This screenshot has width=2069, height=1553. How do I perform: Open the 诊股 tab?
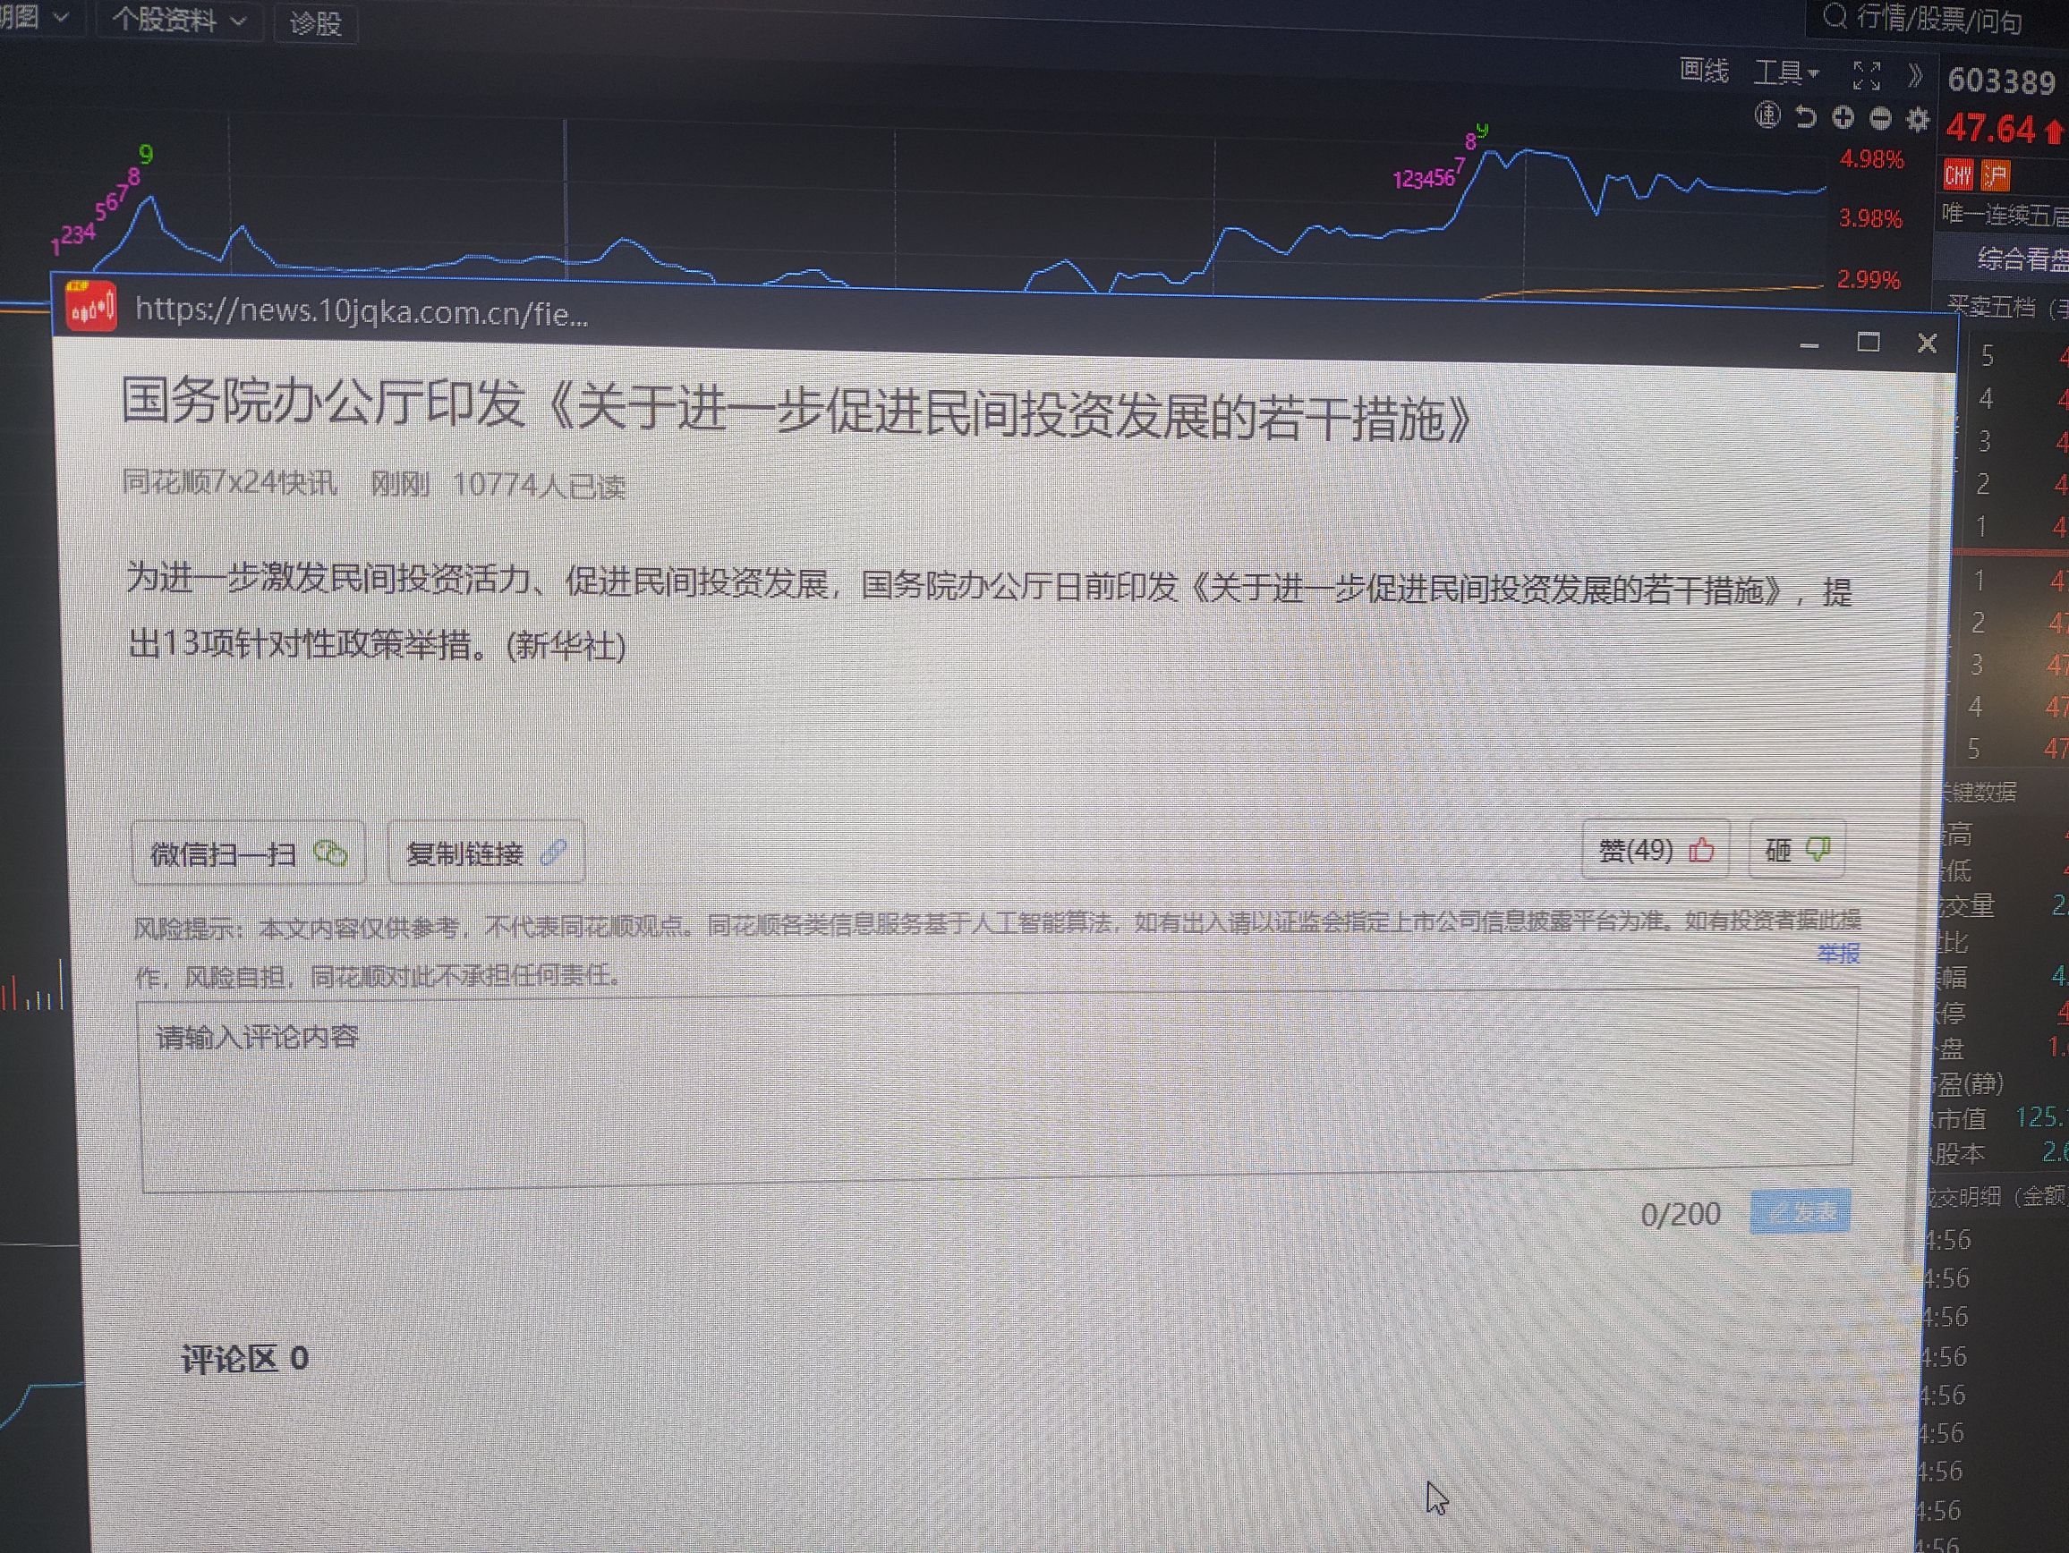[315, 23]
